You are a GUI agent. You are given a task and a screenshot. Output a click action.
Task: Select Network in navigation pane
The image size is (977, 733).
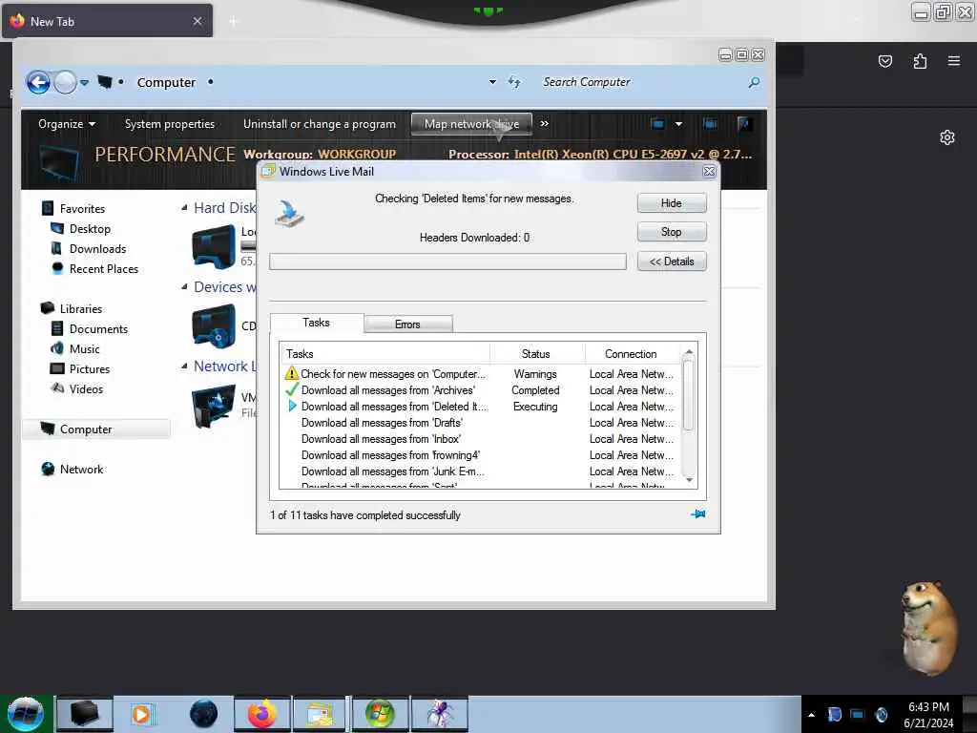81,469
